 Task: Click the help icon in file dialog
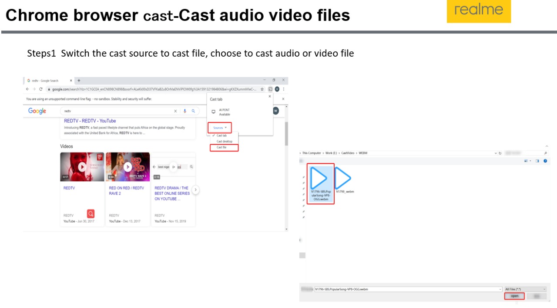tap(545, 161)
